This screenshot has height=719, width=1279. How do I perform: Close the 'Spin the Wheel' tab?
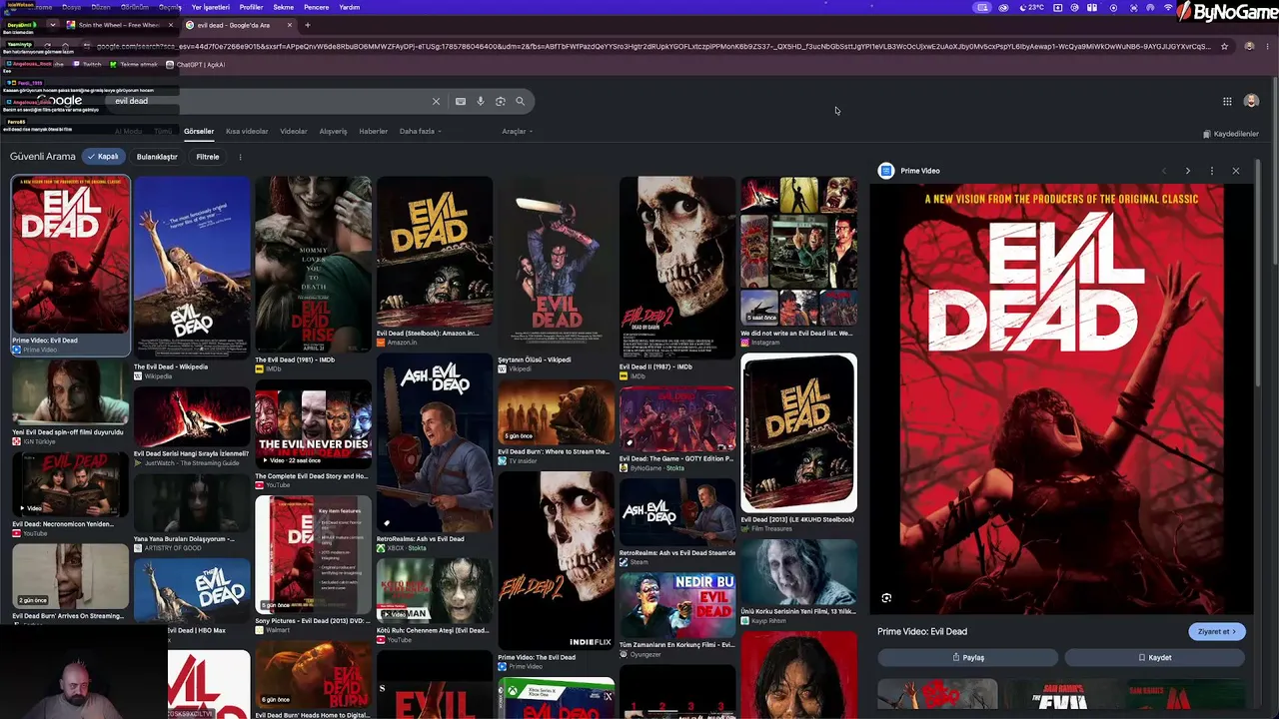tap(171, 25)
